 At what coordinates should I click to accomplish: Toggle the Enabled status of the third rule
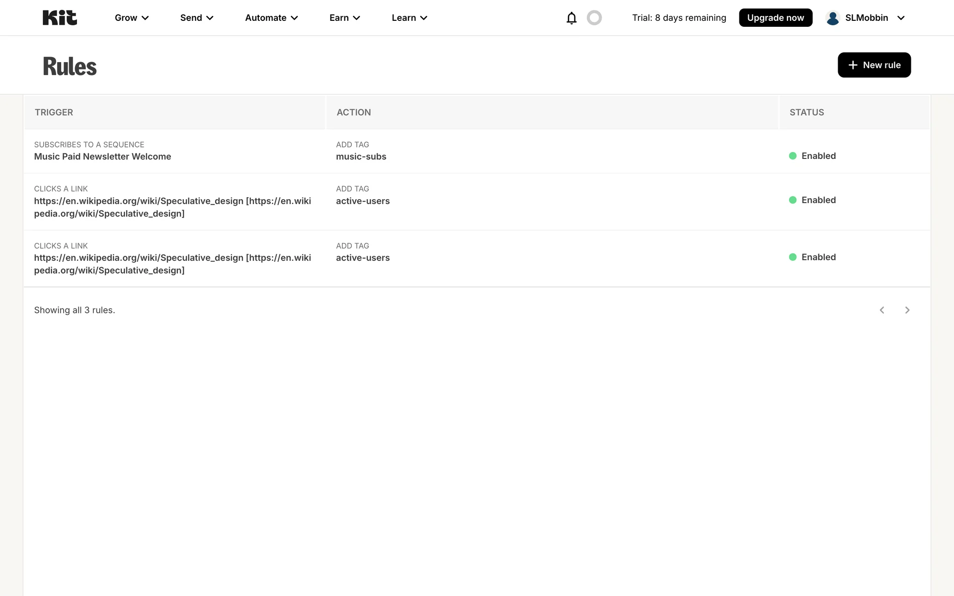pyautogui.click(x=818, y=257)
